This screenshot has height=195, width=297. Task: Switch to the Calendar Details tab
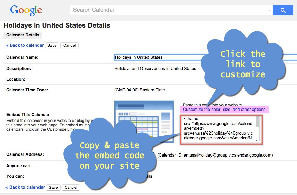(23, 35)
